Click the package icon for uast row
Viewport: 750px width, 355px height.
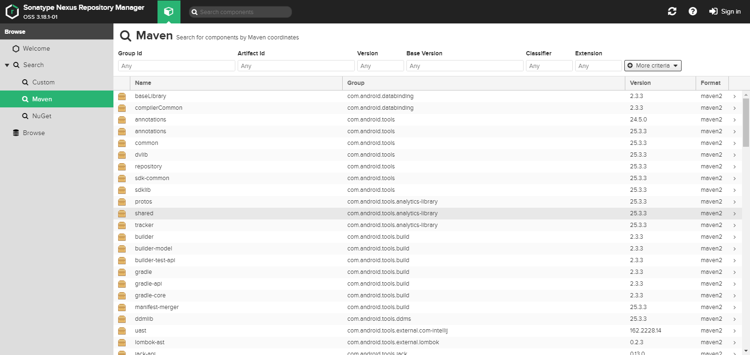[122, 331]
